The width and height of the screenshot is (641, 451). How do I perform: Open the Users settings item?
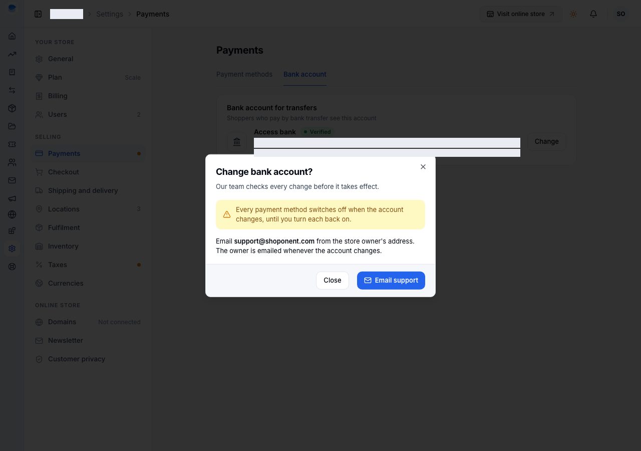coord(88,114)
